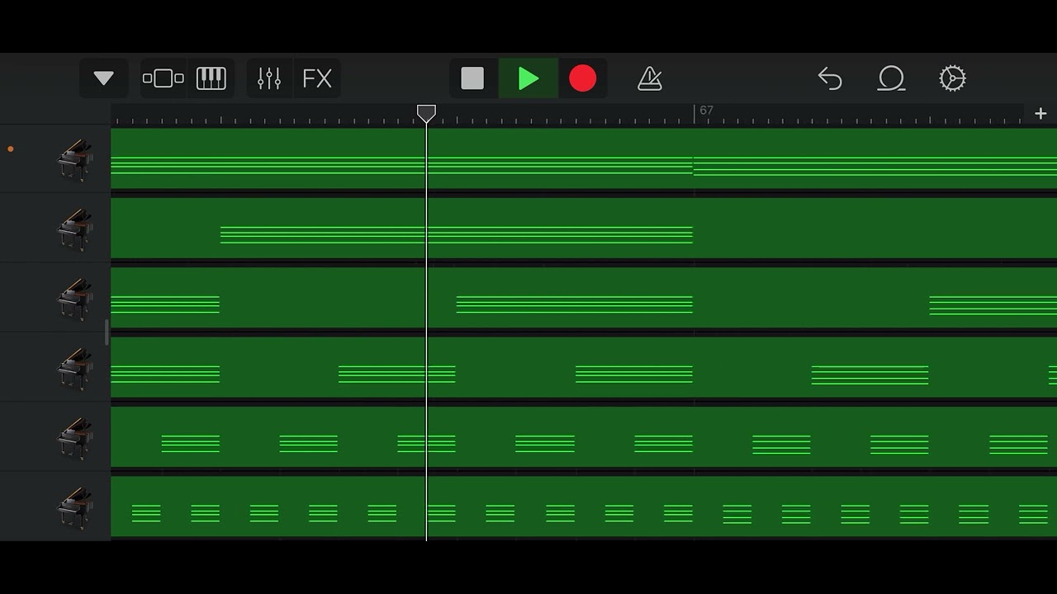
Task: Select the fifth grand piano track icon
Action: point(74,438)
